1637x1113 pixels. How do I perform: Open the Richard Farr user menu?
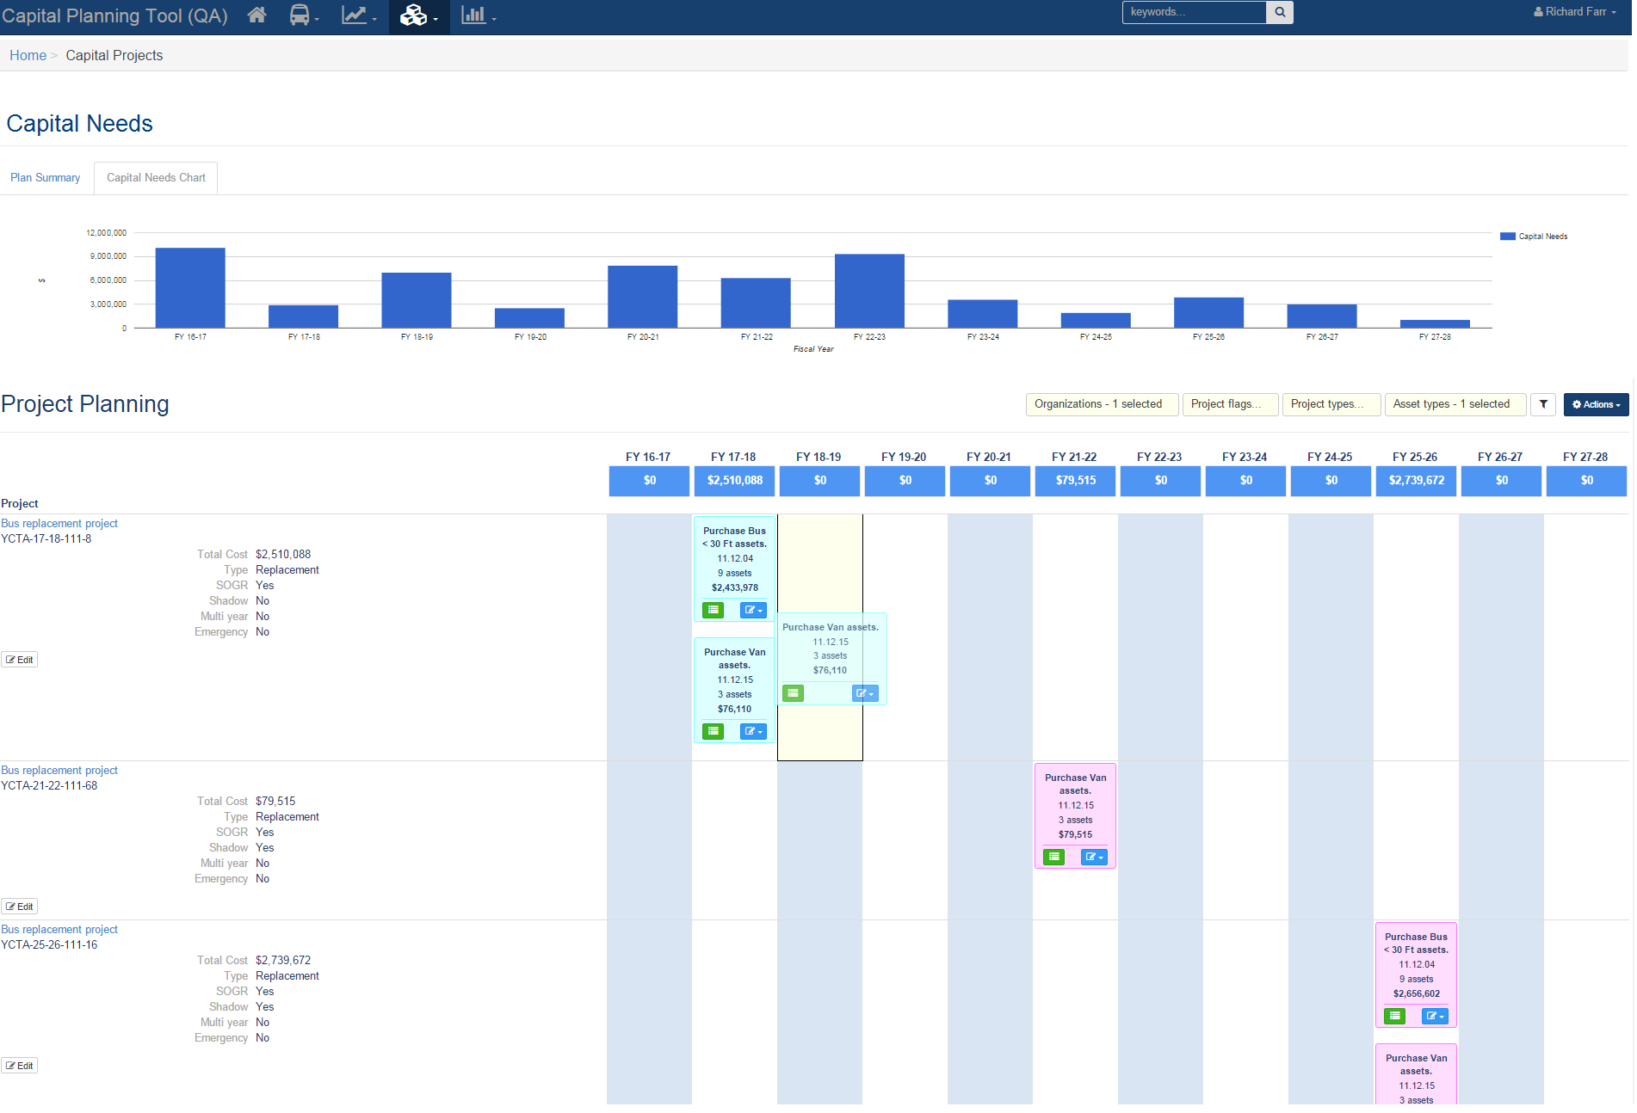(1574, 11)
